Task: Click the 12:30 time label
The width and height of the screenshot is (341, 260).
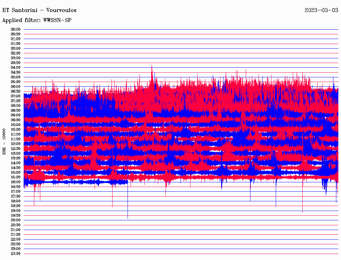Action: click(x=16, y=149)
